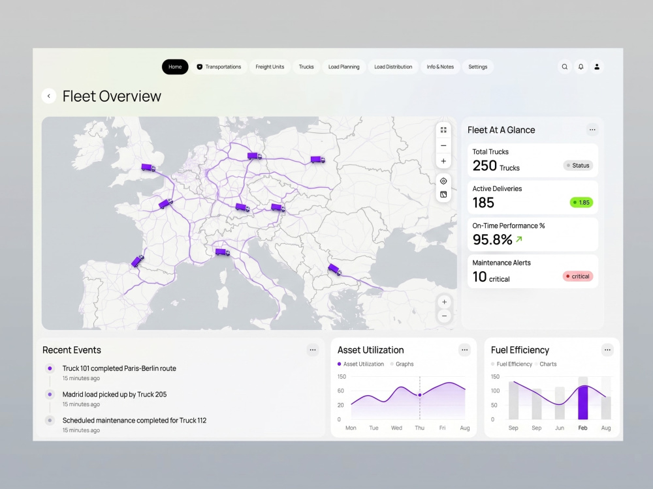Open the Settings tab
The height and width of the screenshot is (489, 653).
click(478, 67)
